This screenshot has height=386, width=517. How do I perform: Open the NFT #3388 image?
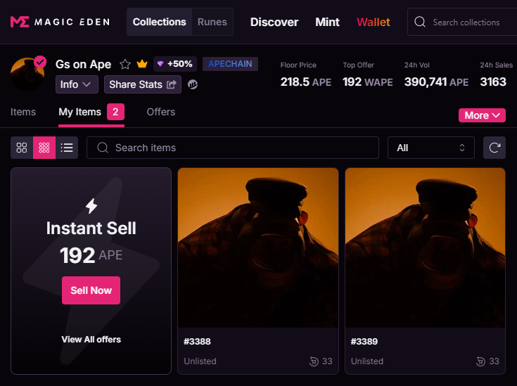pyautogui.click(x=258, y=248)
